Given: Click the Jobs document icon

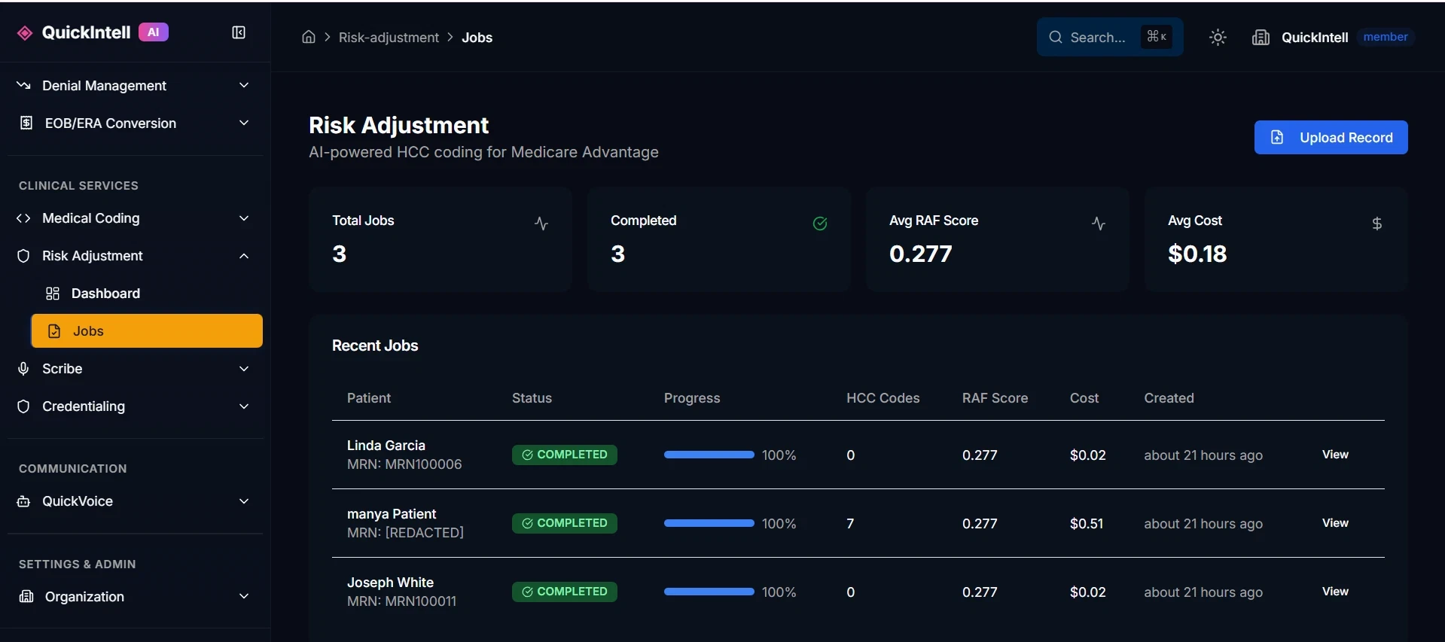Looking at the screenshot, I should pyautogui.click(x=54, y=331).
